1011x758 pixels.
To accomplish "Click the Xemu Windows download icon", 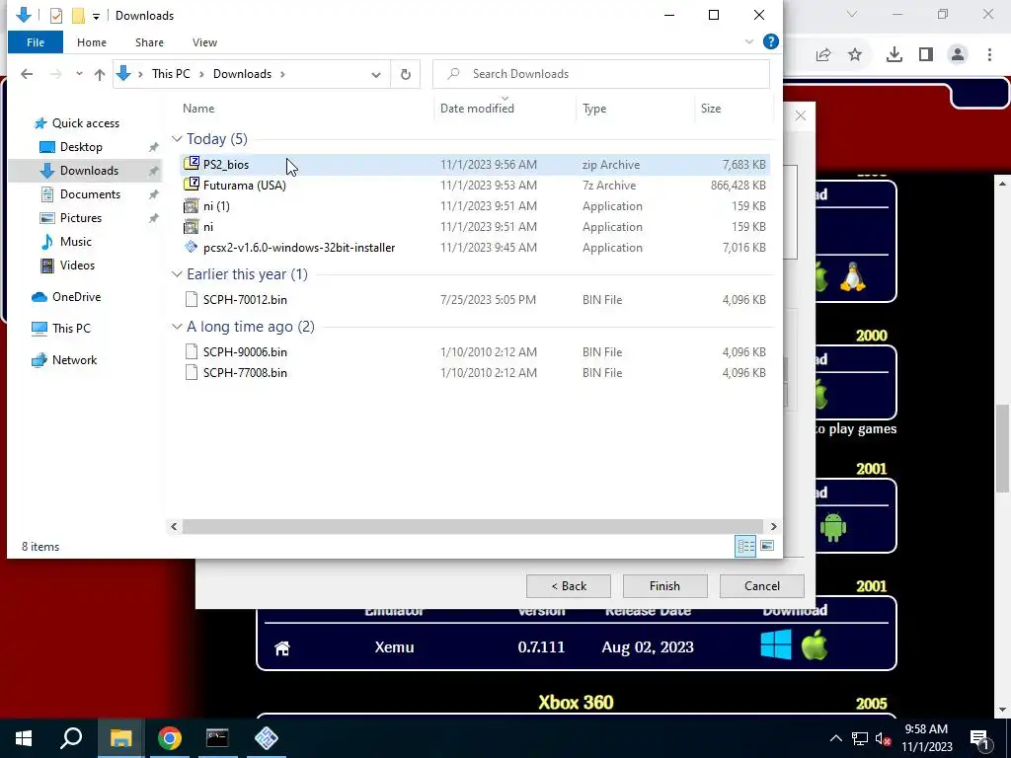I will point(776,645).
